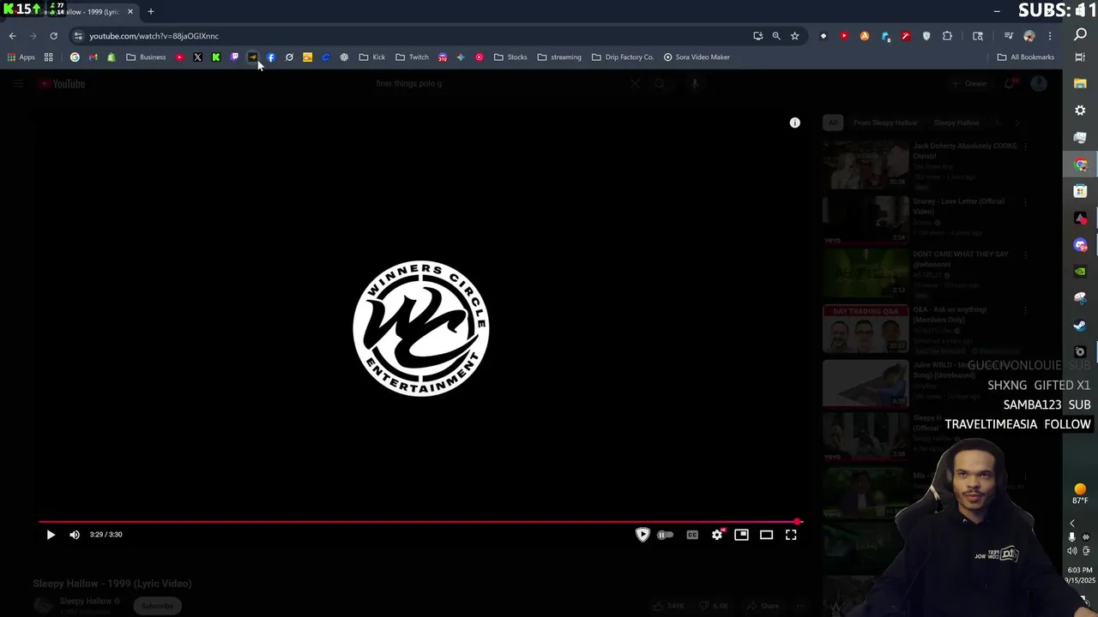The width and height of the screenshot is (1098, 617).
Task: Open Jack Doherty Absolutely COOKS video
Action: click(964, 151)
